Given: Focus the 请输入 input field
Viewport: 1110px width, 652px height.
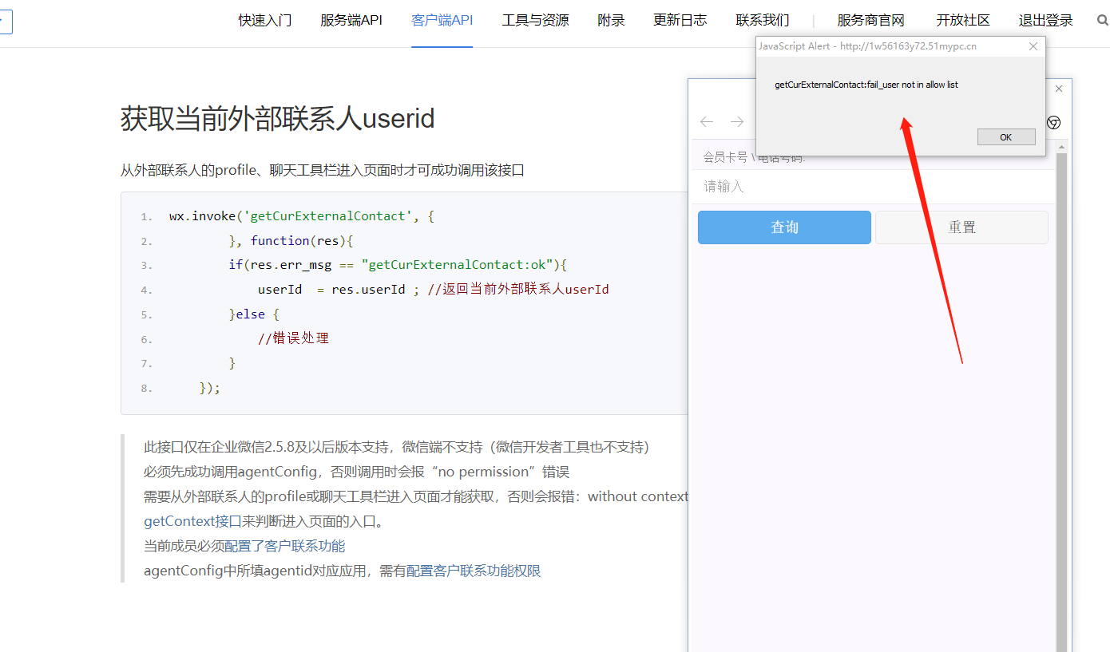Looking at the screenshot, I should click(x=874, y=187).
